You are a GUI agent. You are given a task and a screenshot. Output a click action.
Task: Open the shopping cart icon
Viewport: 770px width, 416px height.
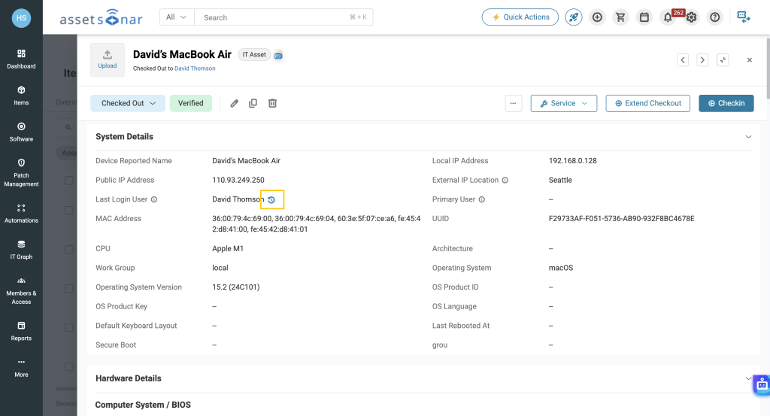pos(620,17)
